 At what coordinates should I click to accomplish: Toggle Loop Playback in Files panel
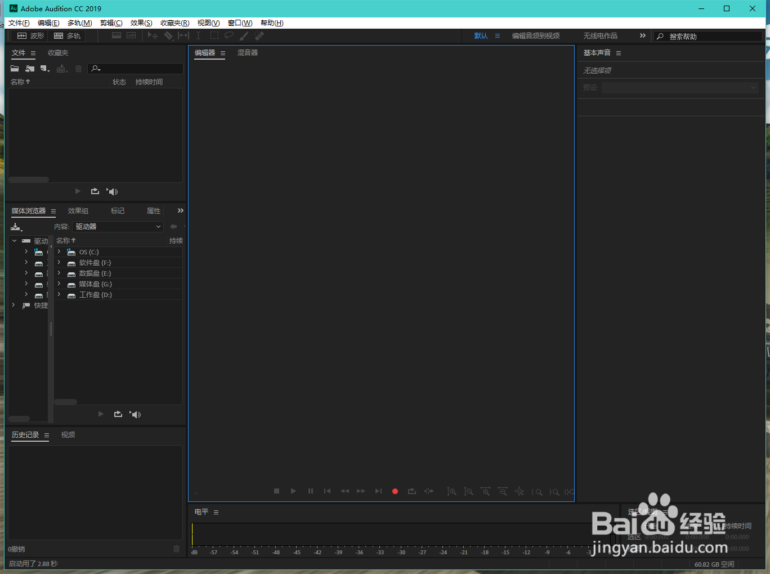(x=95, y=191)
